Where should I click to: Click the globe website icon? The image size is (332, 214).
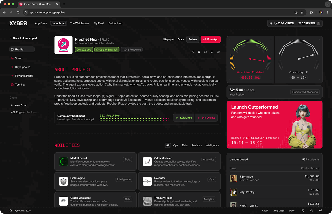point(218,52)
